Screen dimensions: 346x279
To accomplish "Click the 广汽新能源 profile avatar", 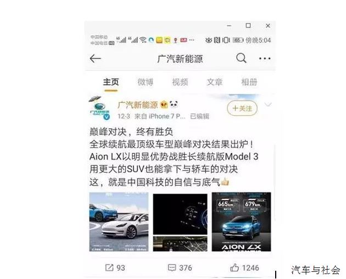I will [100, 108].
